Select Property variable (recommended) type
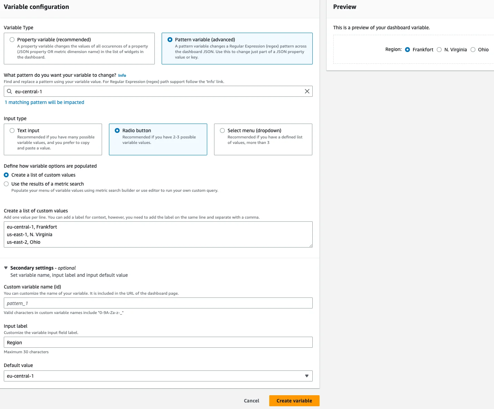The height and width of the screenshot is (409, 494). click(12, 40)
